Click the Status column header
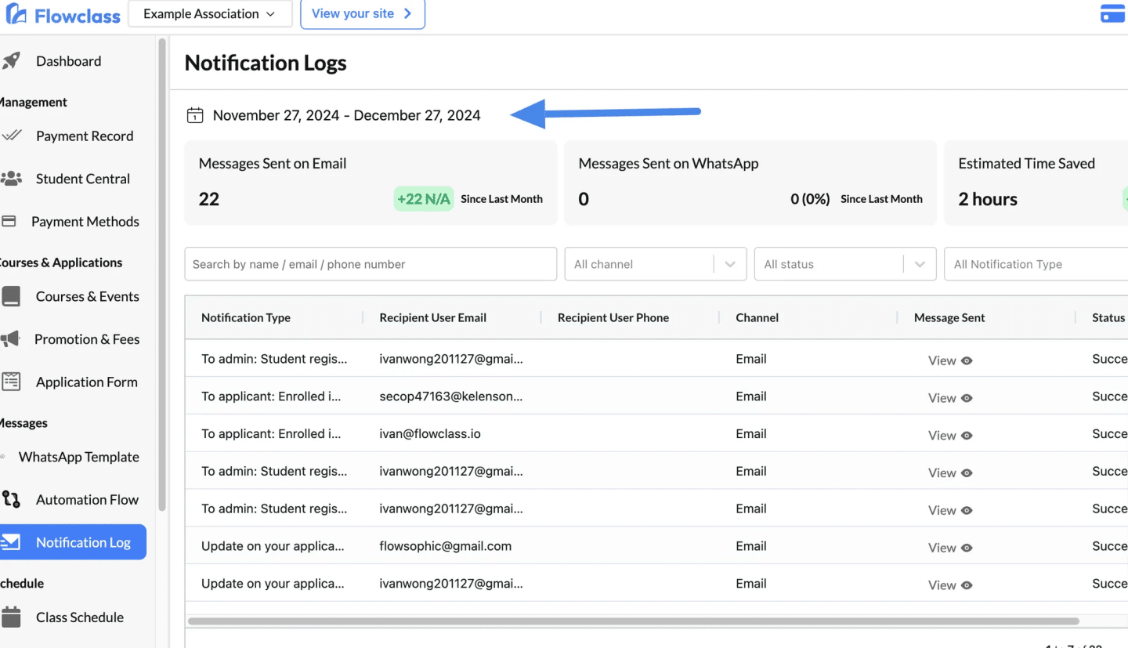Screen dimensions: 1128x648 (1108, 317)
